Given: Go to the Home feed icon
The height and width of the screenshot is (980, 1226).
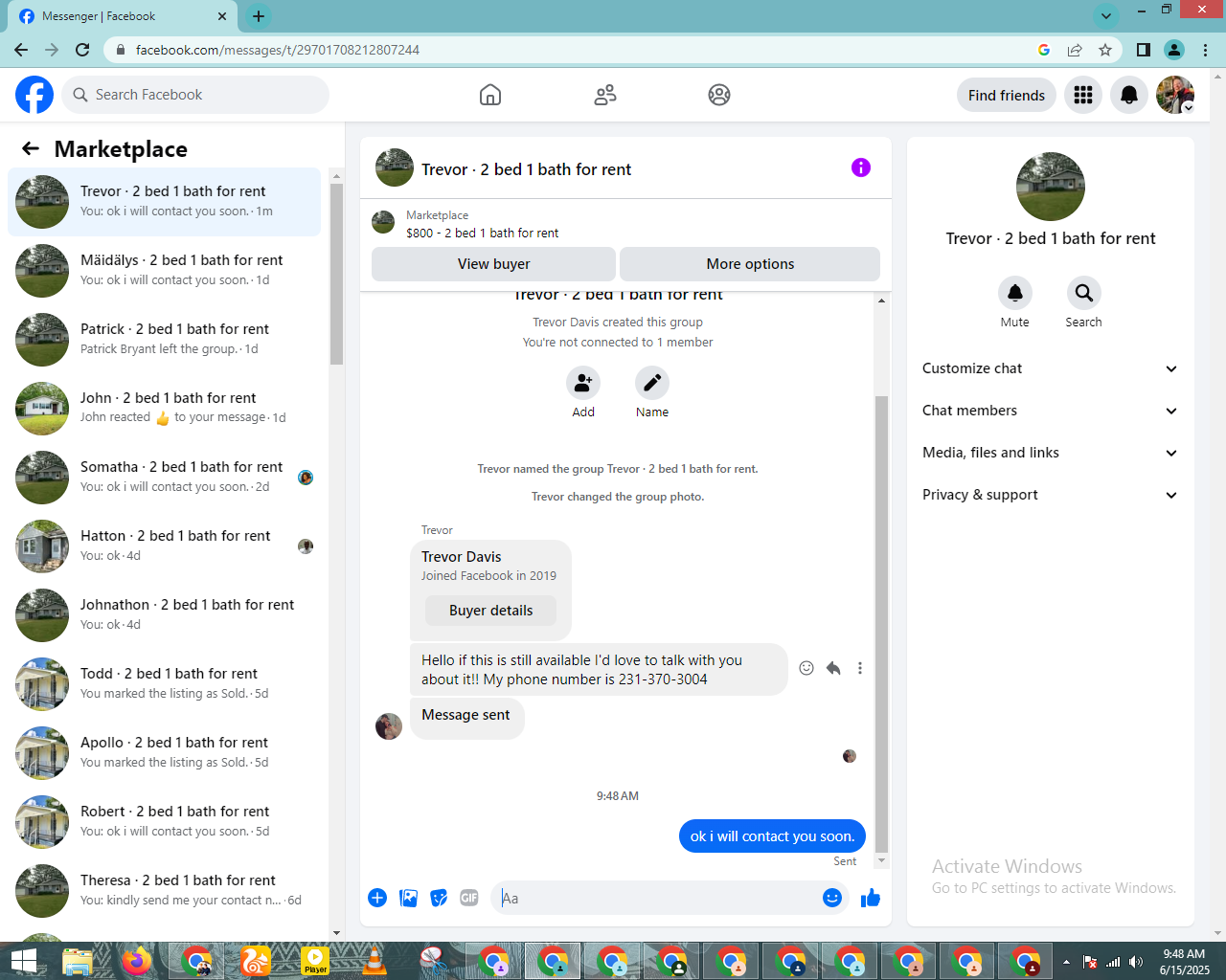Looking at the screenshot, I should coord(490,95).
